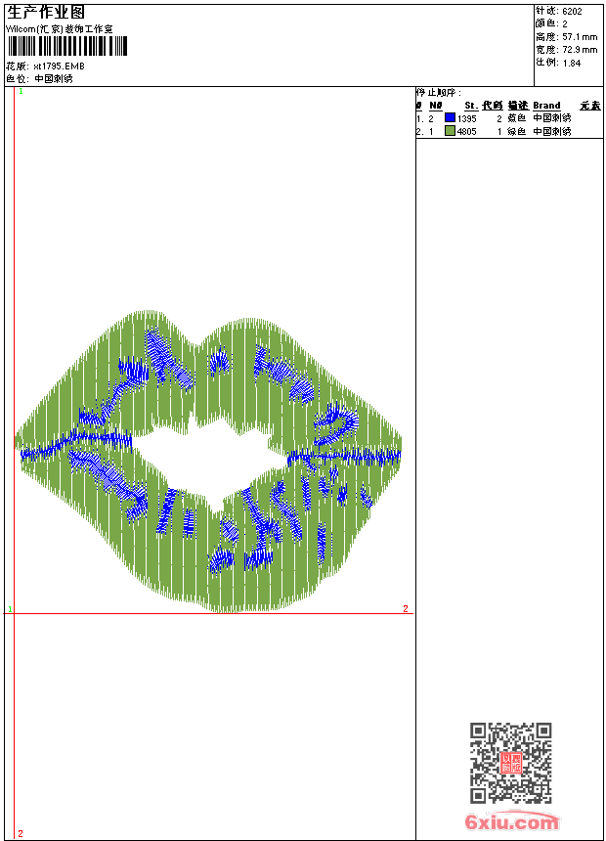Click the red seal in QR code center
The image size is (606, 841).
tap(510, 764)
